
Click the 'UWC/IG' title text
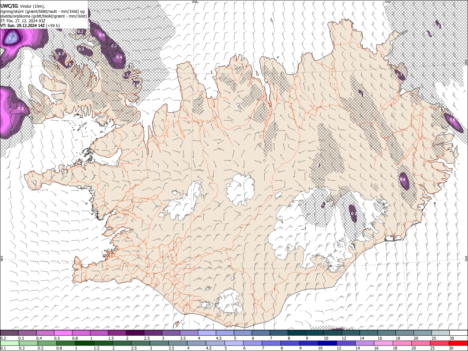8,6
